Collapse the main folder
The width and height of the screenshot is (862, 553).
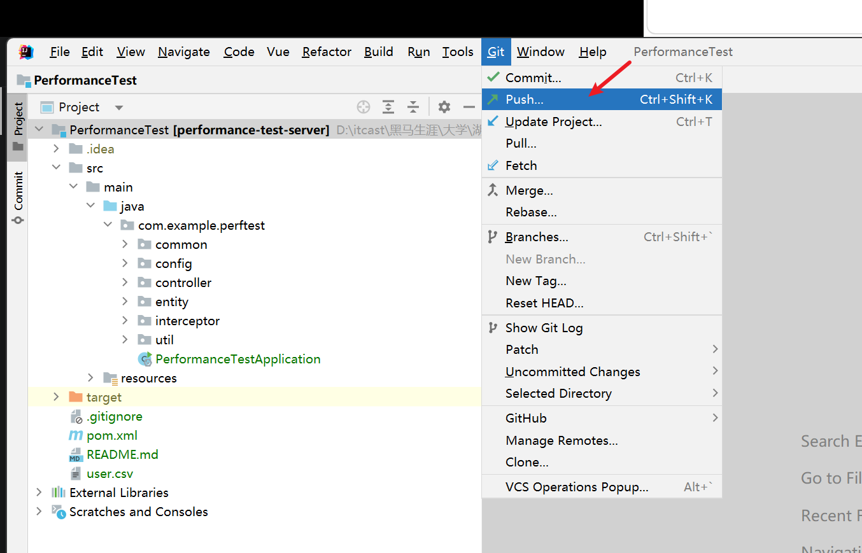tap(74, 187)
